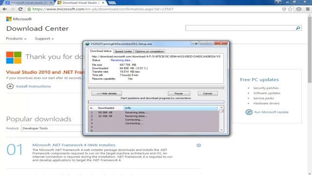The image size is (312, 175).
Task: Click the Software updates list item
Action: click(267, 93)
